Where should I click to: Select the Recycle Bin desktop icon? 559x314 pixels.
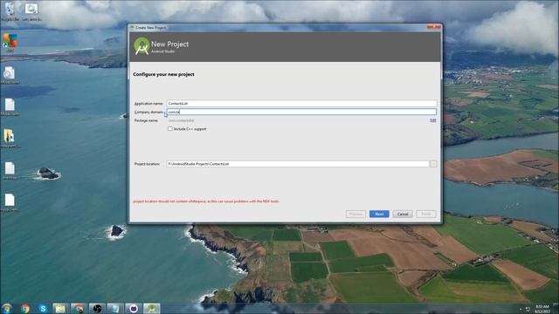coord(10,11)
